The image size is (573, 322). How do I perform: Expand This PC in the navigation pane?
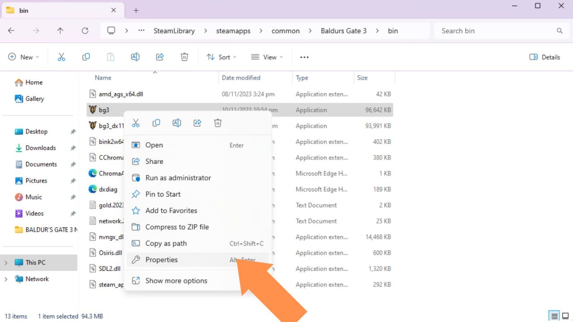pos(6,263)
